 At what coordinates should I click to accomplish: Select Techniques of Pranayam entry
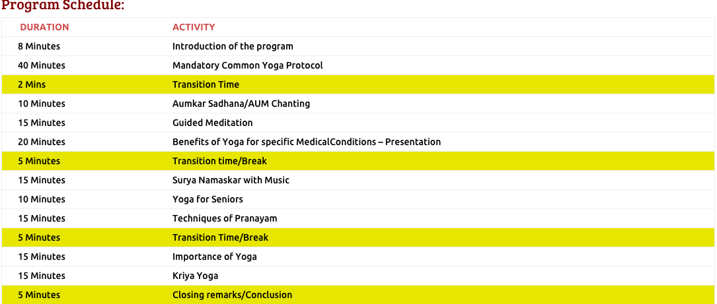[x=225, y=219]
